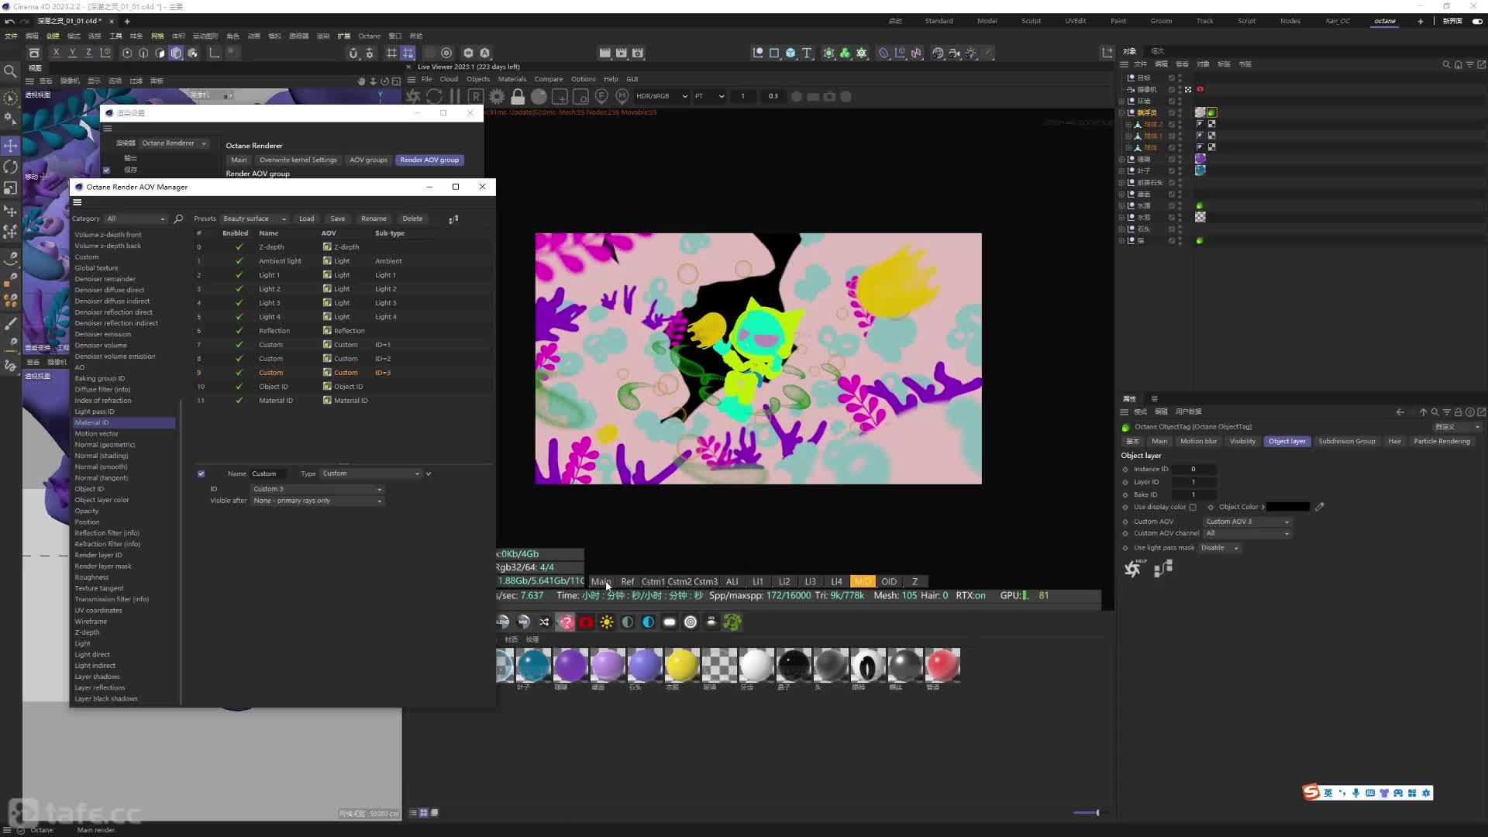Toggle the Light 4 AOV enabled checkmark
The image size is (1488, 837).
(239, 316)
